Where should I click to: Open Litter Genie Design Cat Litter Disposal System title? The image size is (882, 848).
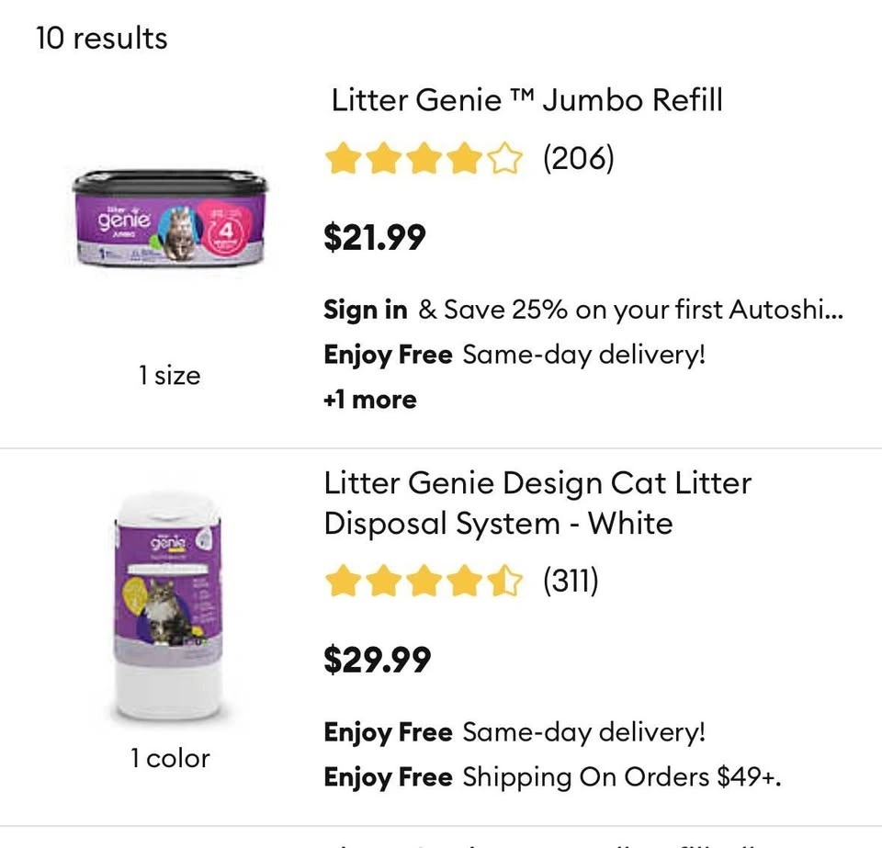coord(537,503)
